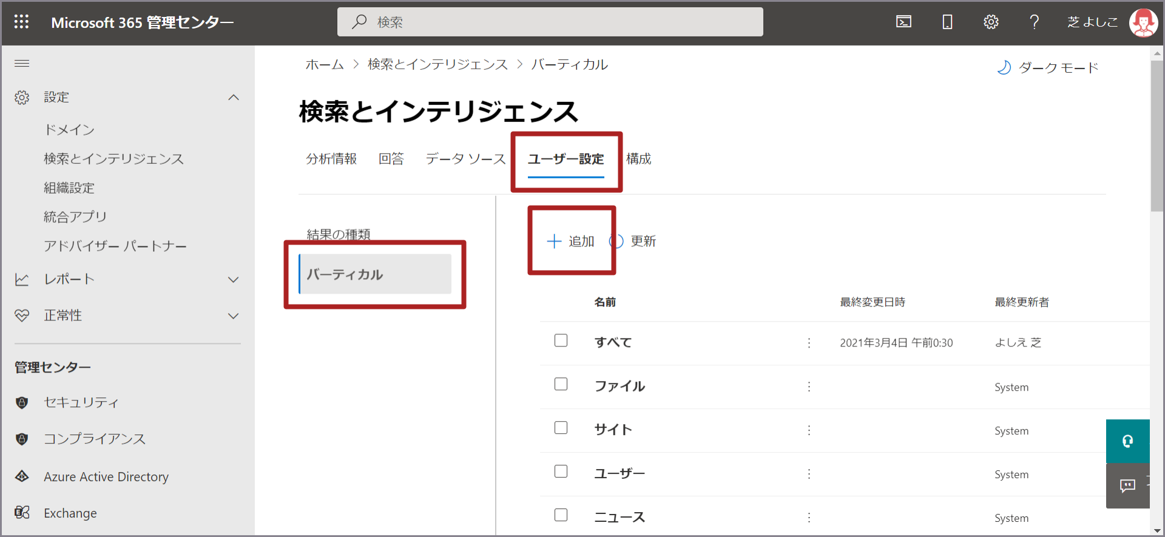Click into the 検索 search field
This screenshot has width=1165, height=537.
point(550,22)
